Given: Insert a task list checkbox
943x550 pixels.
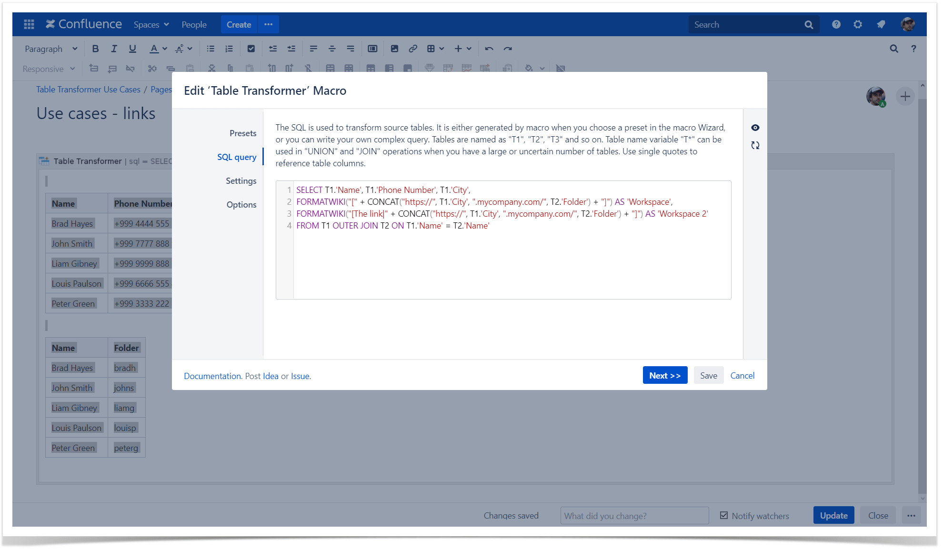Looking at the screenshot, I should point(251,49).
